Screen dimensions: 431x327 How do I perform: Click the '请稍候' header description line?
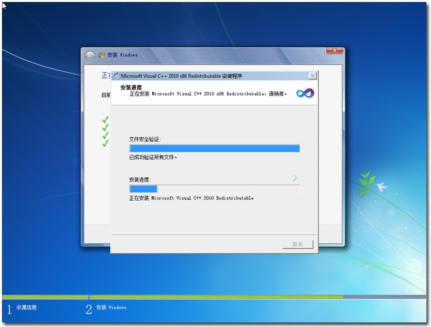[x=208, y=94]
